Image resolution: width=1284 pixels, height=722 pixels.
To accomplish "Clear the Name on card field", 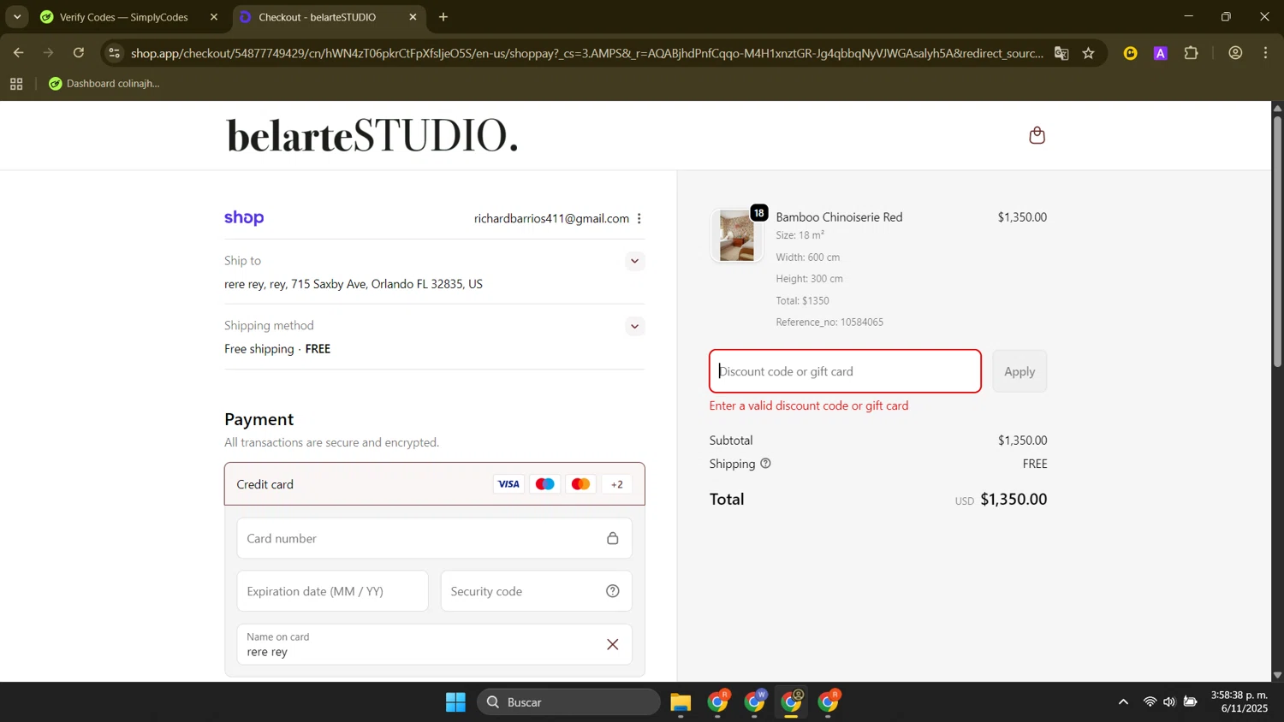I will click(613, 644).
